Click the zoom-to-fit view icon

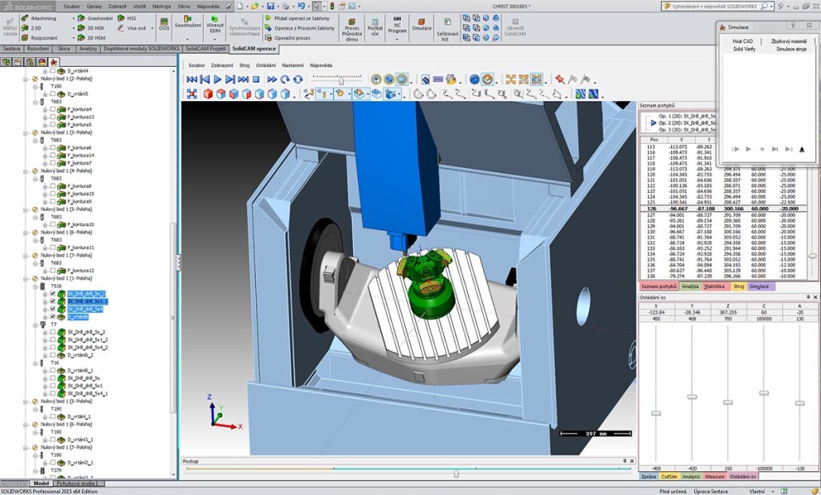(191, 94)
